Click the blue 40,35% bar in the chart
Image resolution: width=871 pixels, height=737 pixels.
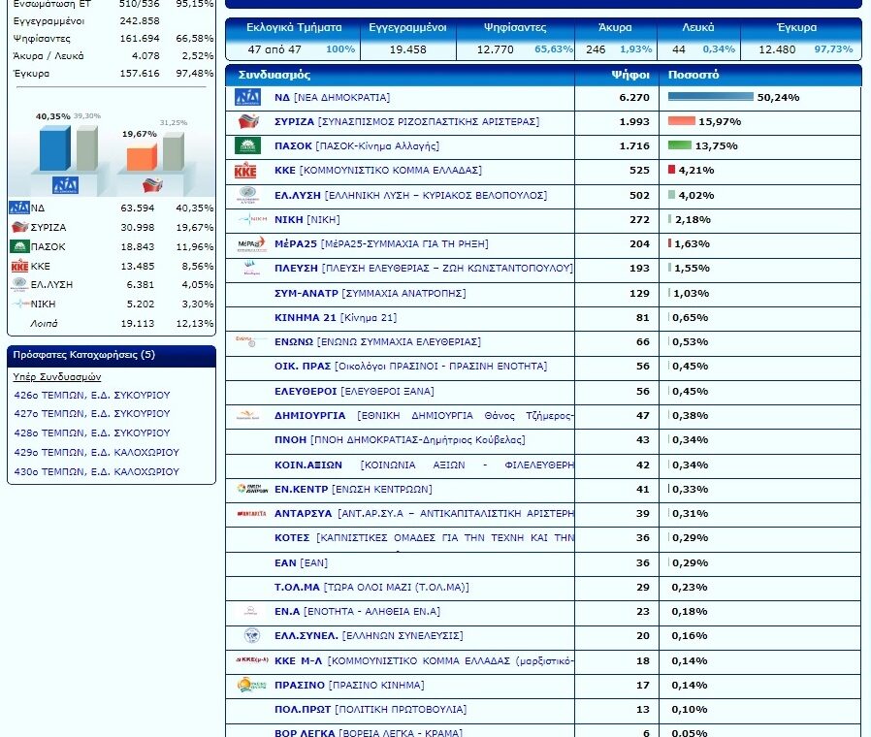click(x=55, y=147)
